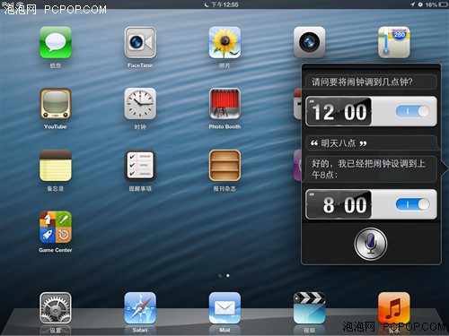
Task: Tap the location arrow in the status bar
Action: tap(413, 4)
